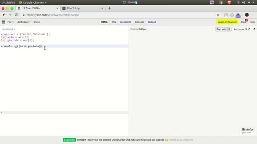This screenshot has height=144, width=257.
Task: Click Add library
Action: point(23,22)
